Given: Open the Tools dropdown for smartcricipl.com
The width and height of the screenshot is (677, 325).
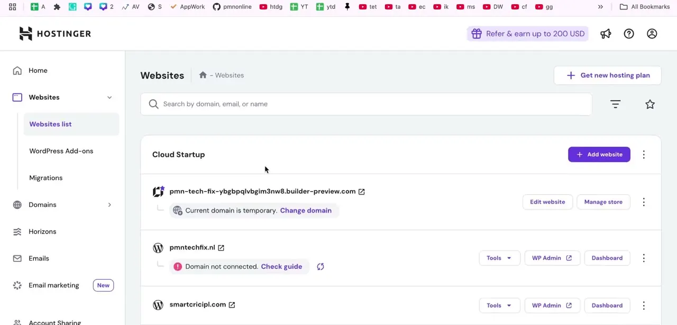Looking at the screenshot, I should (x=499, y=305).
